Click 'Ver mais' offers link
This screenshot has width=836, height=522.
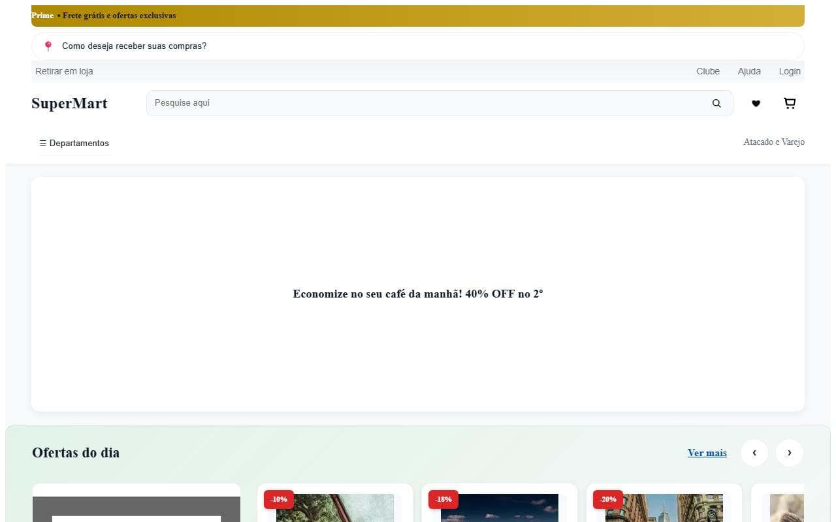point(707,453)
